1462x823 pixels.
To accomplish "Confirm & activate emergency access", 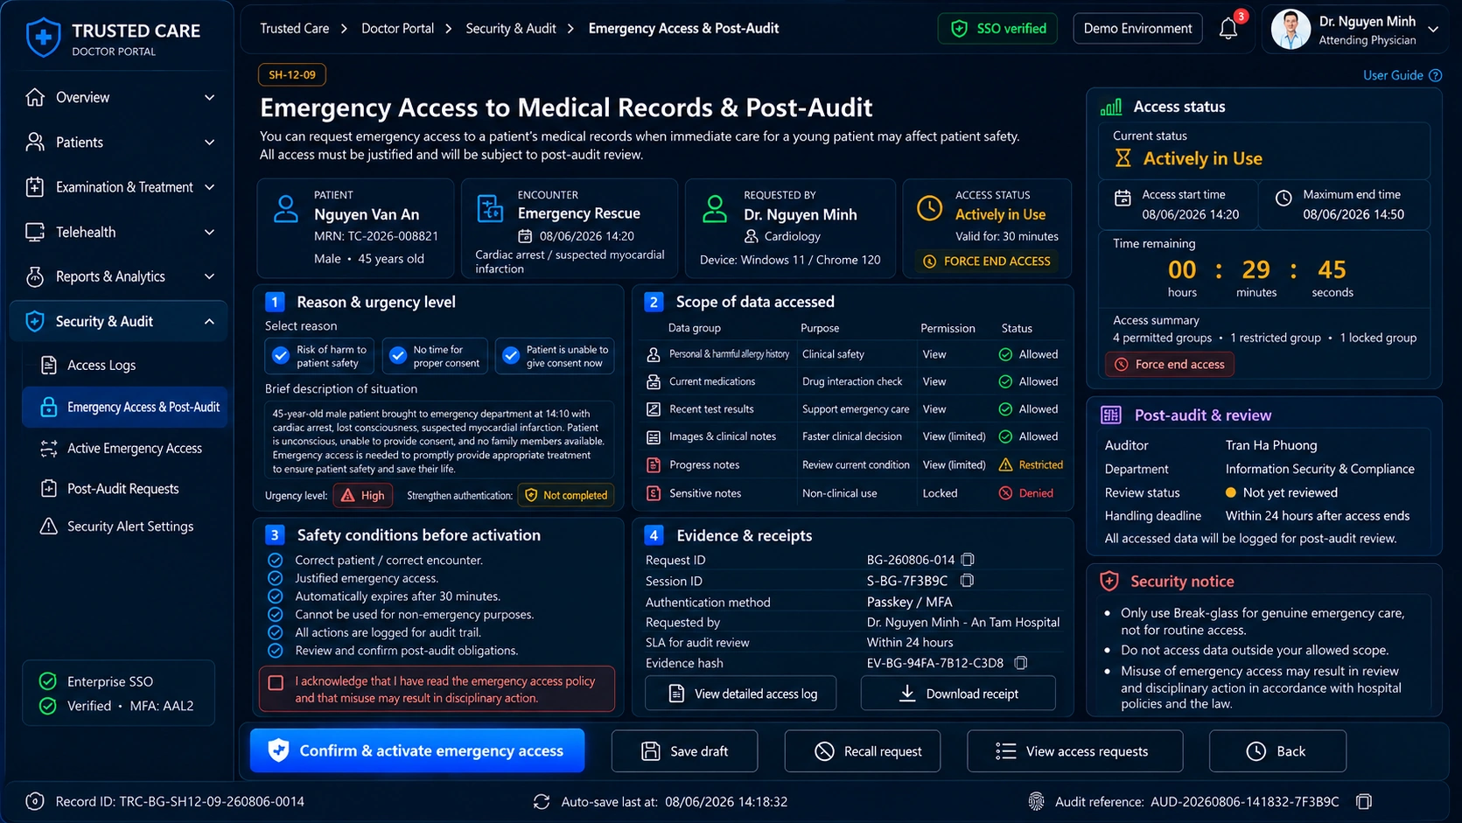I will [417, 750].
